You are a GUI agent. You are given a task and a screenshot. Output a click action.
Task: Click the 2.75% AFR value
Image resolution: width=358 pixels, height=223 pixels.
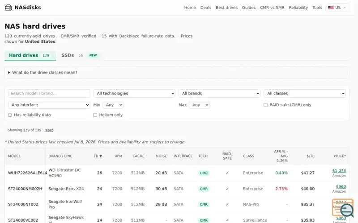(281, 189)
